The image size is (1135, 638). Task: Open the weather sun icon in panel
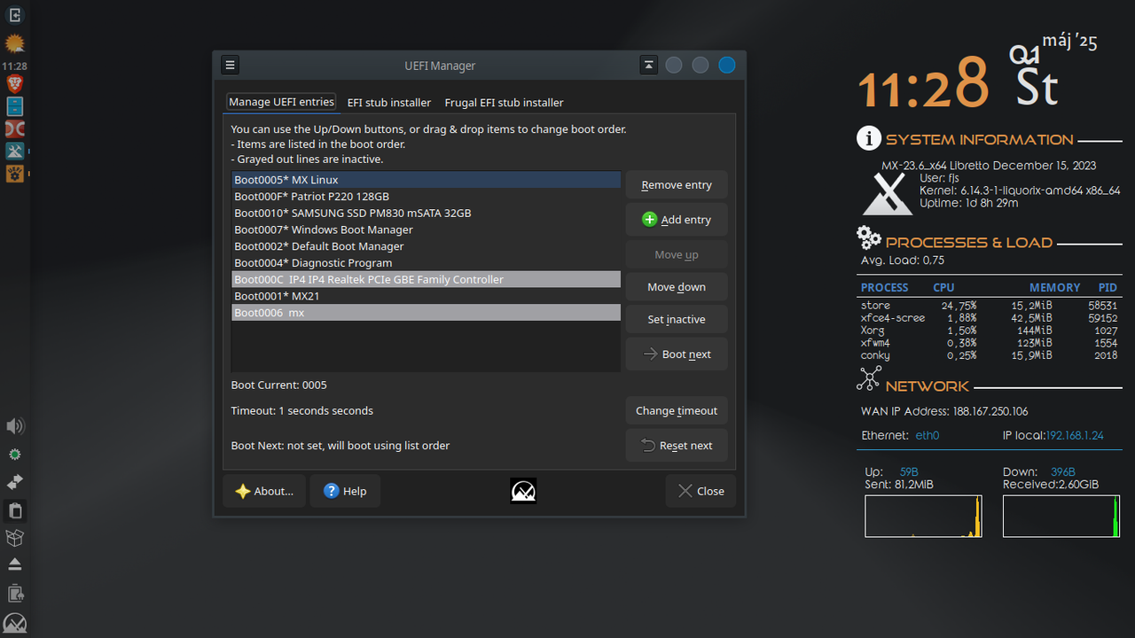(x=14, y=43)
